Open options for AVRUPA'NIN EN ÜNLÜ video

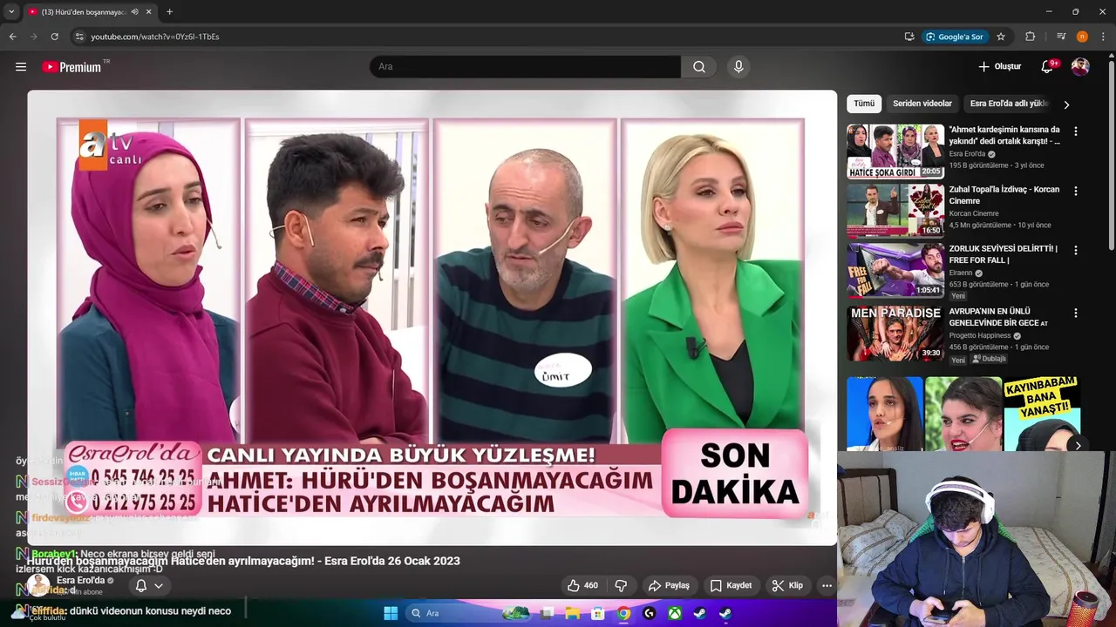[1075, 313]
